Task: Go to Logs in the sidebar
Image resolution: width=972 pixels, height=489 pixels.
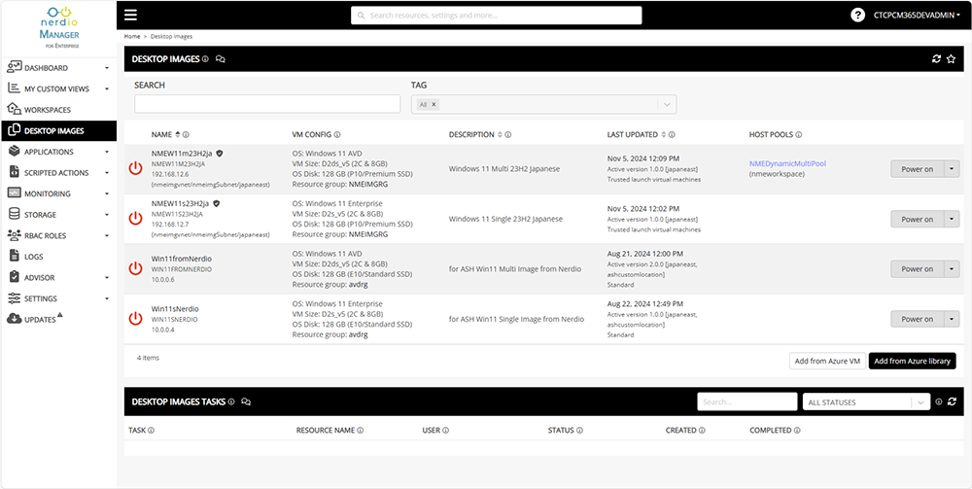Action: (34, 257)
